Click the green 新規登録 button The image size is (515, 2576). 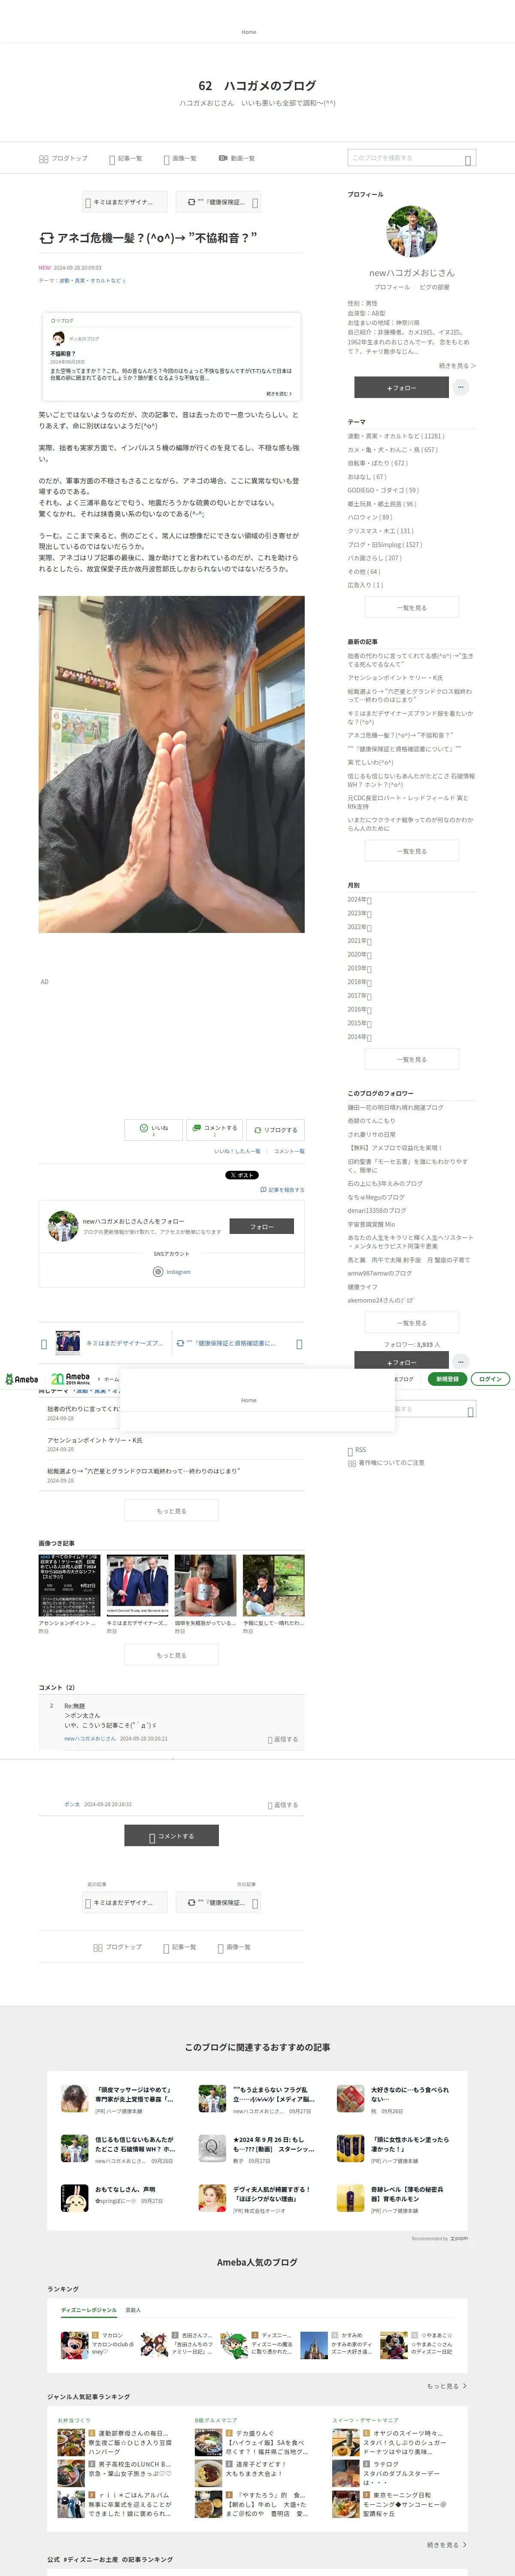[x=447, y=1379]
